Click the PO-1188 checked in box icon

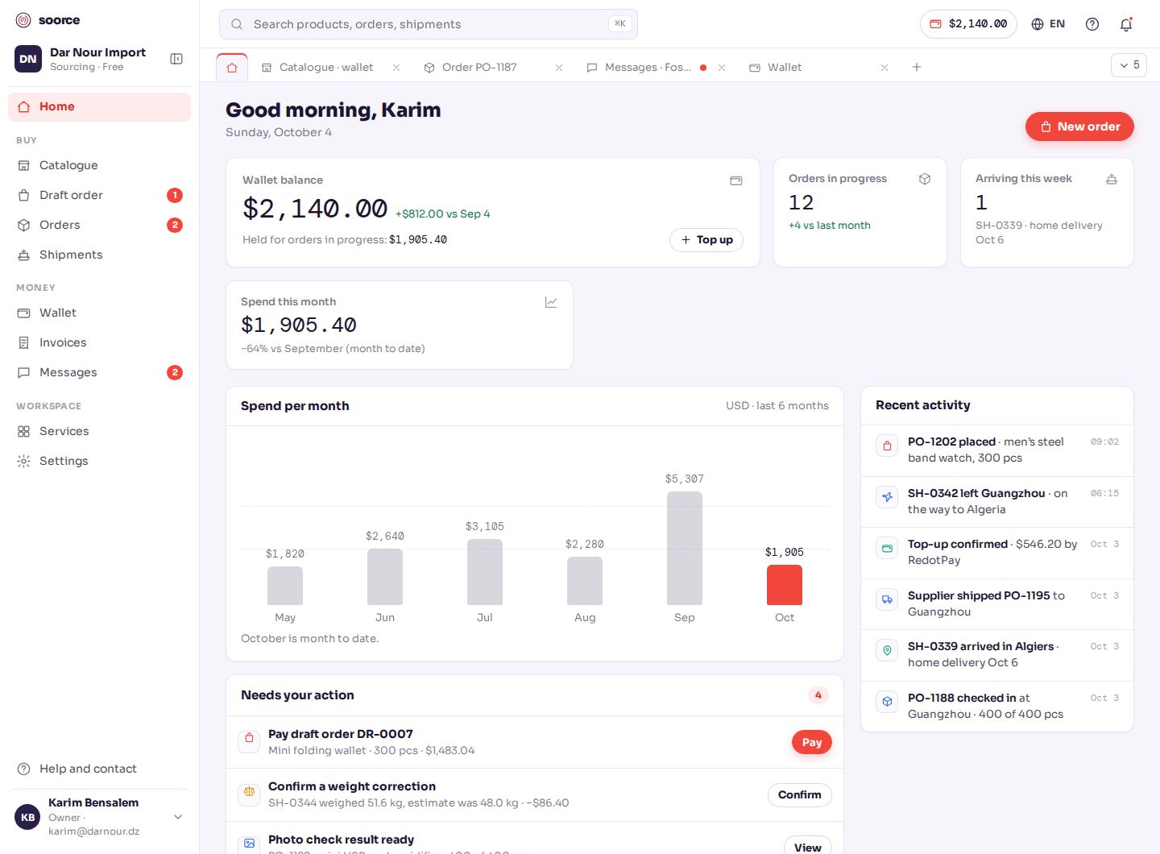point(887,701)
